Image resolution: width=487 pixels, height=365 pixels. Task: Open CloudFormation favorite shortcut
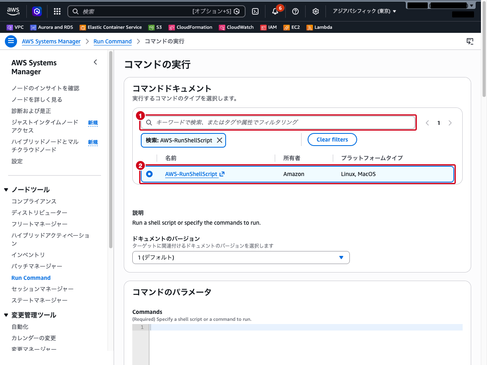(x=190, y=27)
